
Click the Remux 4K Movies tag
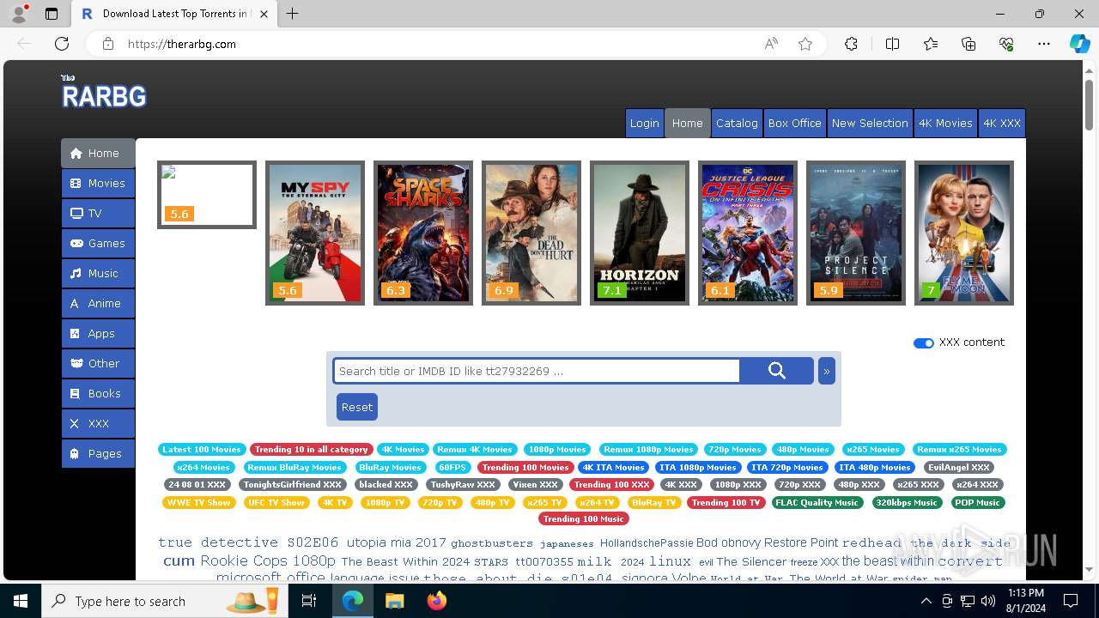click(475, 449)
